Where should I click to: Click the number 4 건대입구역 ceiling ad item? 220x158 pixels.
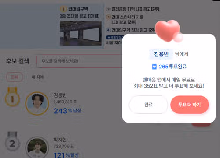(130, 30)
